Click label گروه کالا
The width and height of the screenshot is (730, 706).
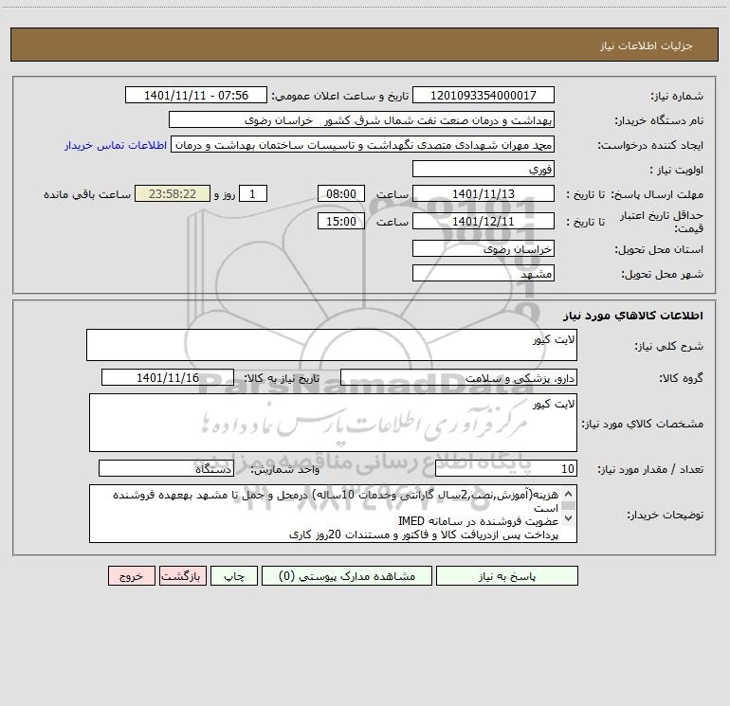click(681, 378)
